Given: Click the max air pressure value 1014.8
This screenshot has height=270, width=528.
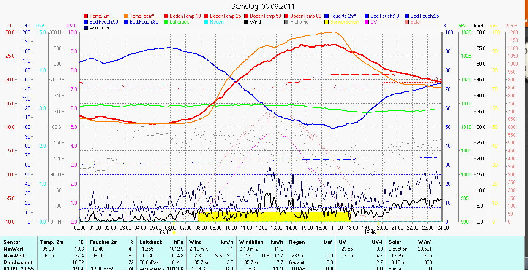Looking at the screenshot, I should click(176, 255).
